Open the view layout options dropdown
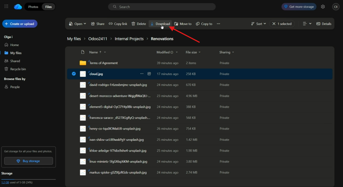The image size is (343, 187). (x=307, y=24)
